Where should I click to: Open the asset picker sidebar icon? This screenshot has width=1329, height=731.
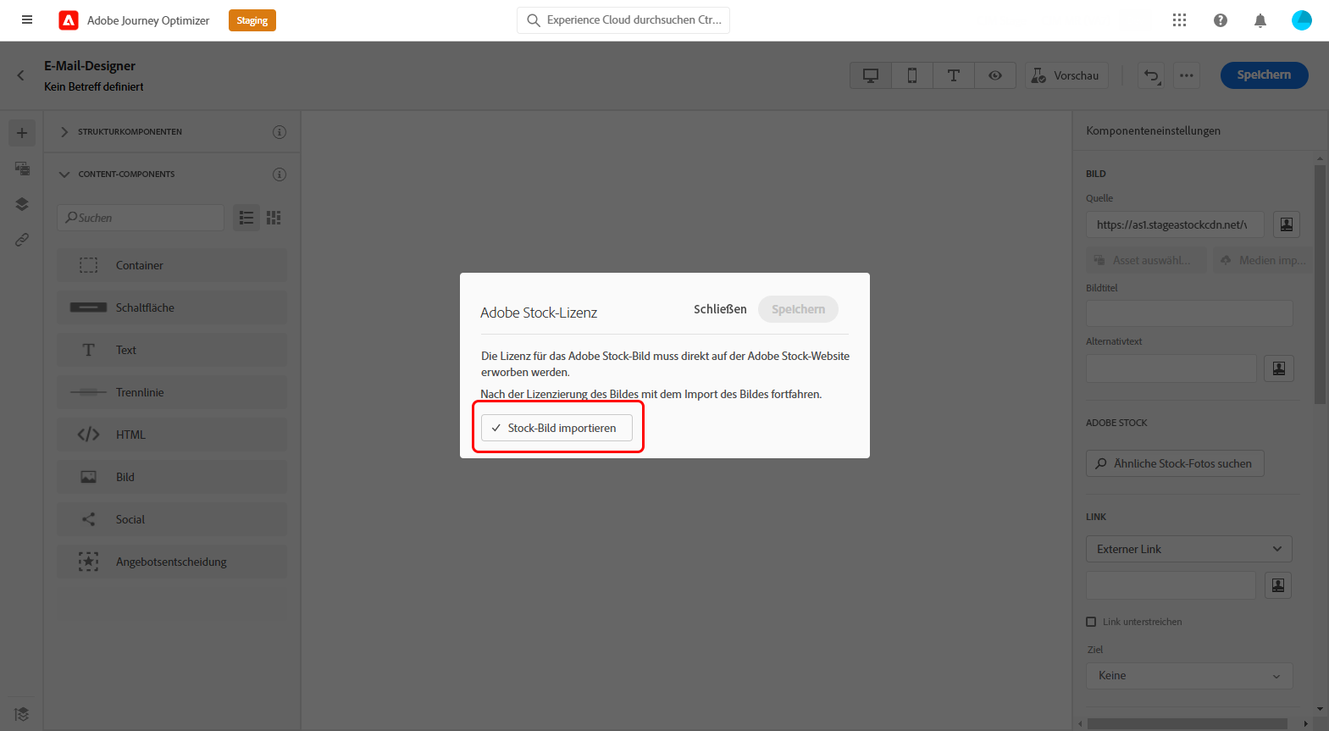coord(22,169)
